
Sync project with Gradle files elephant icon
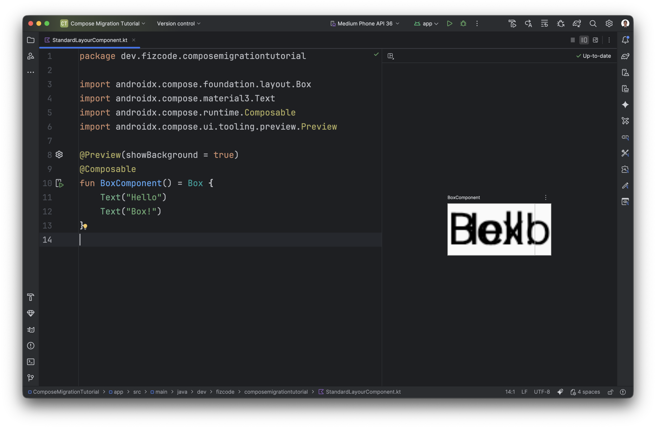pos(577,23)
